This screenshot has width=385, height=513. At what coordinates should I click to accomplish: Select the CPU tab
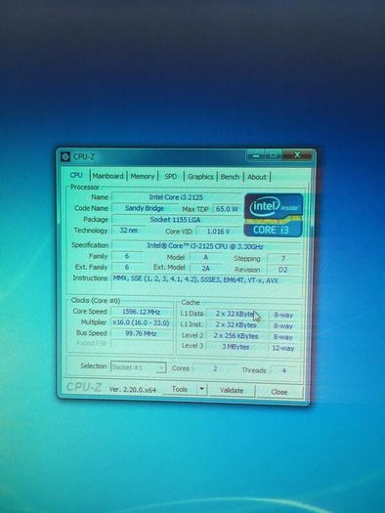76,175
